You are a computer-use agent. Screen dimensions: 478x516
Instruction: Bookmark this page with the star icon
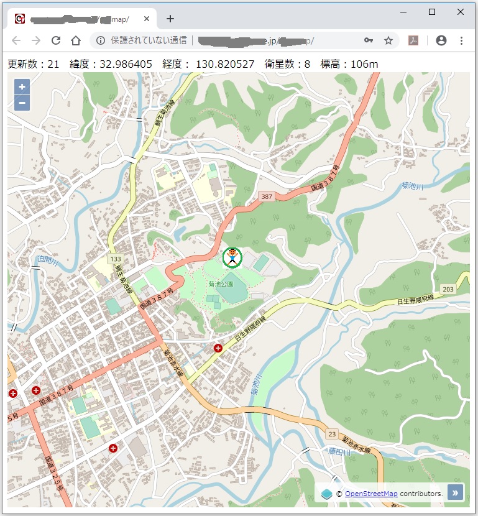pos(388,40)
